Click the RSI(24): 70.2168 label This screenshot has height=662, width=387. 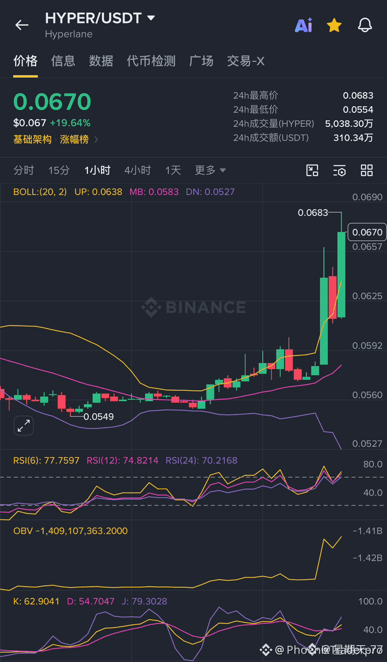[201, 460]
